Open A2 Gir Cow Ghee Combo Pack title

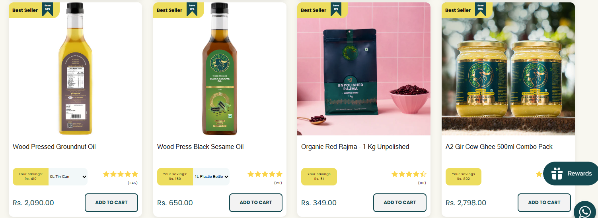[x=499, y=147]
